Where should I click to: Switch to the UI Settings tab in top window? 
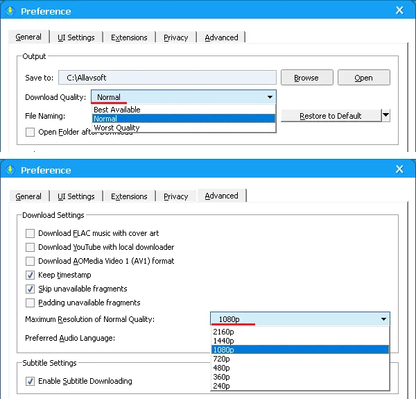point(76,37)
